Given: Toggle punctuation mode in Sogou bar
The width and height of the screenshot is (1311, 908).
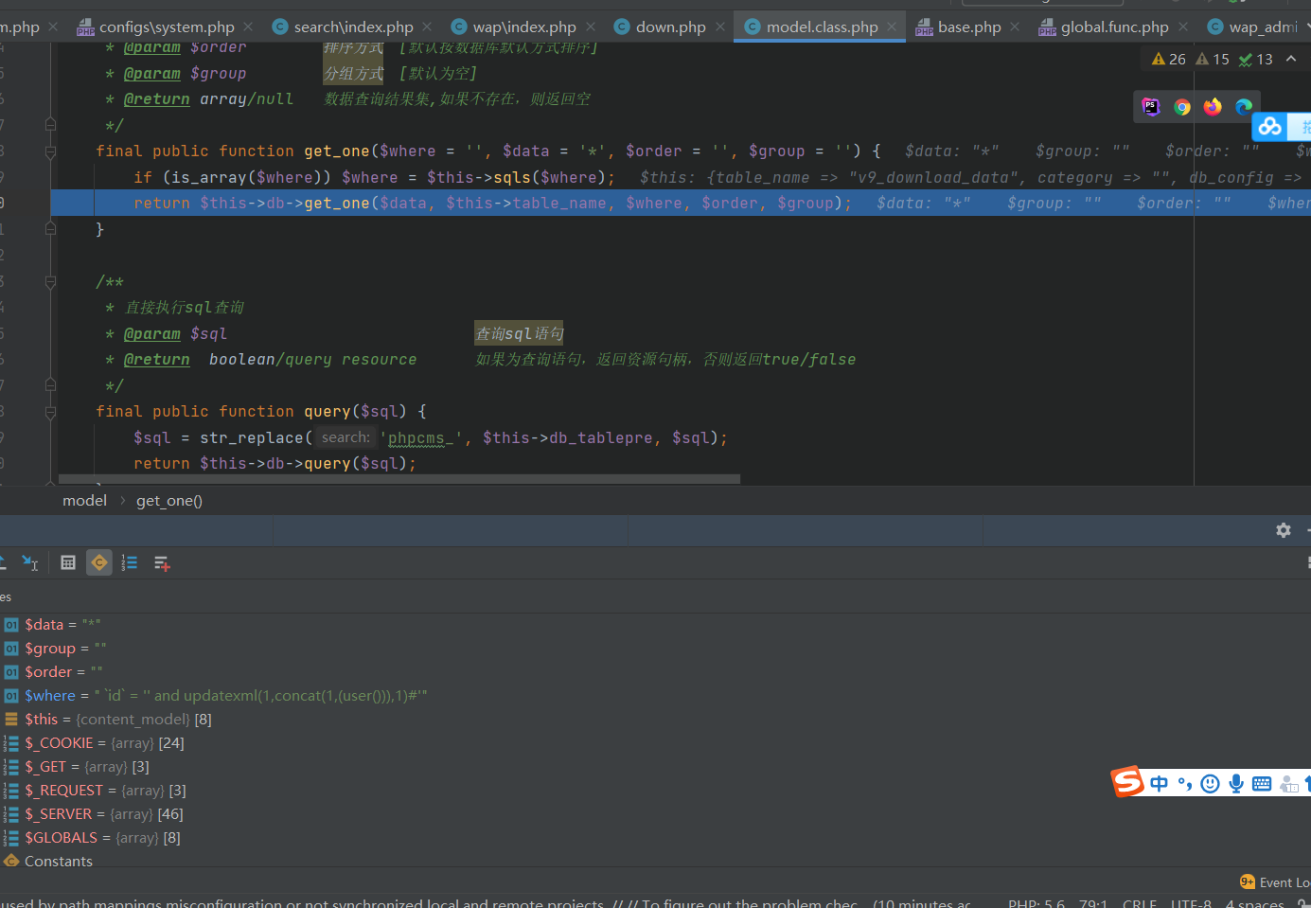Looking at the screenshot, I should pyautogui.click(x=1184, y=783).
